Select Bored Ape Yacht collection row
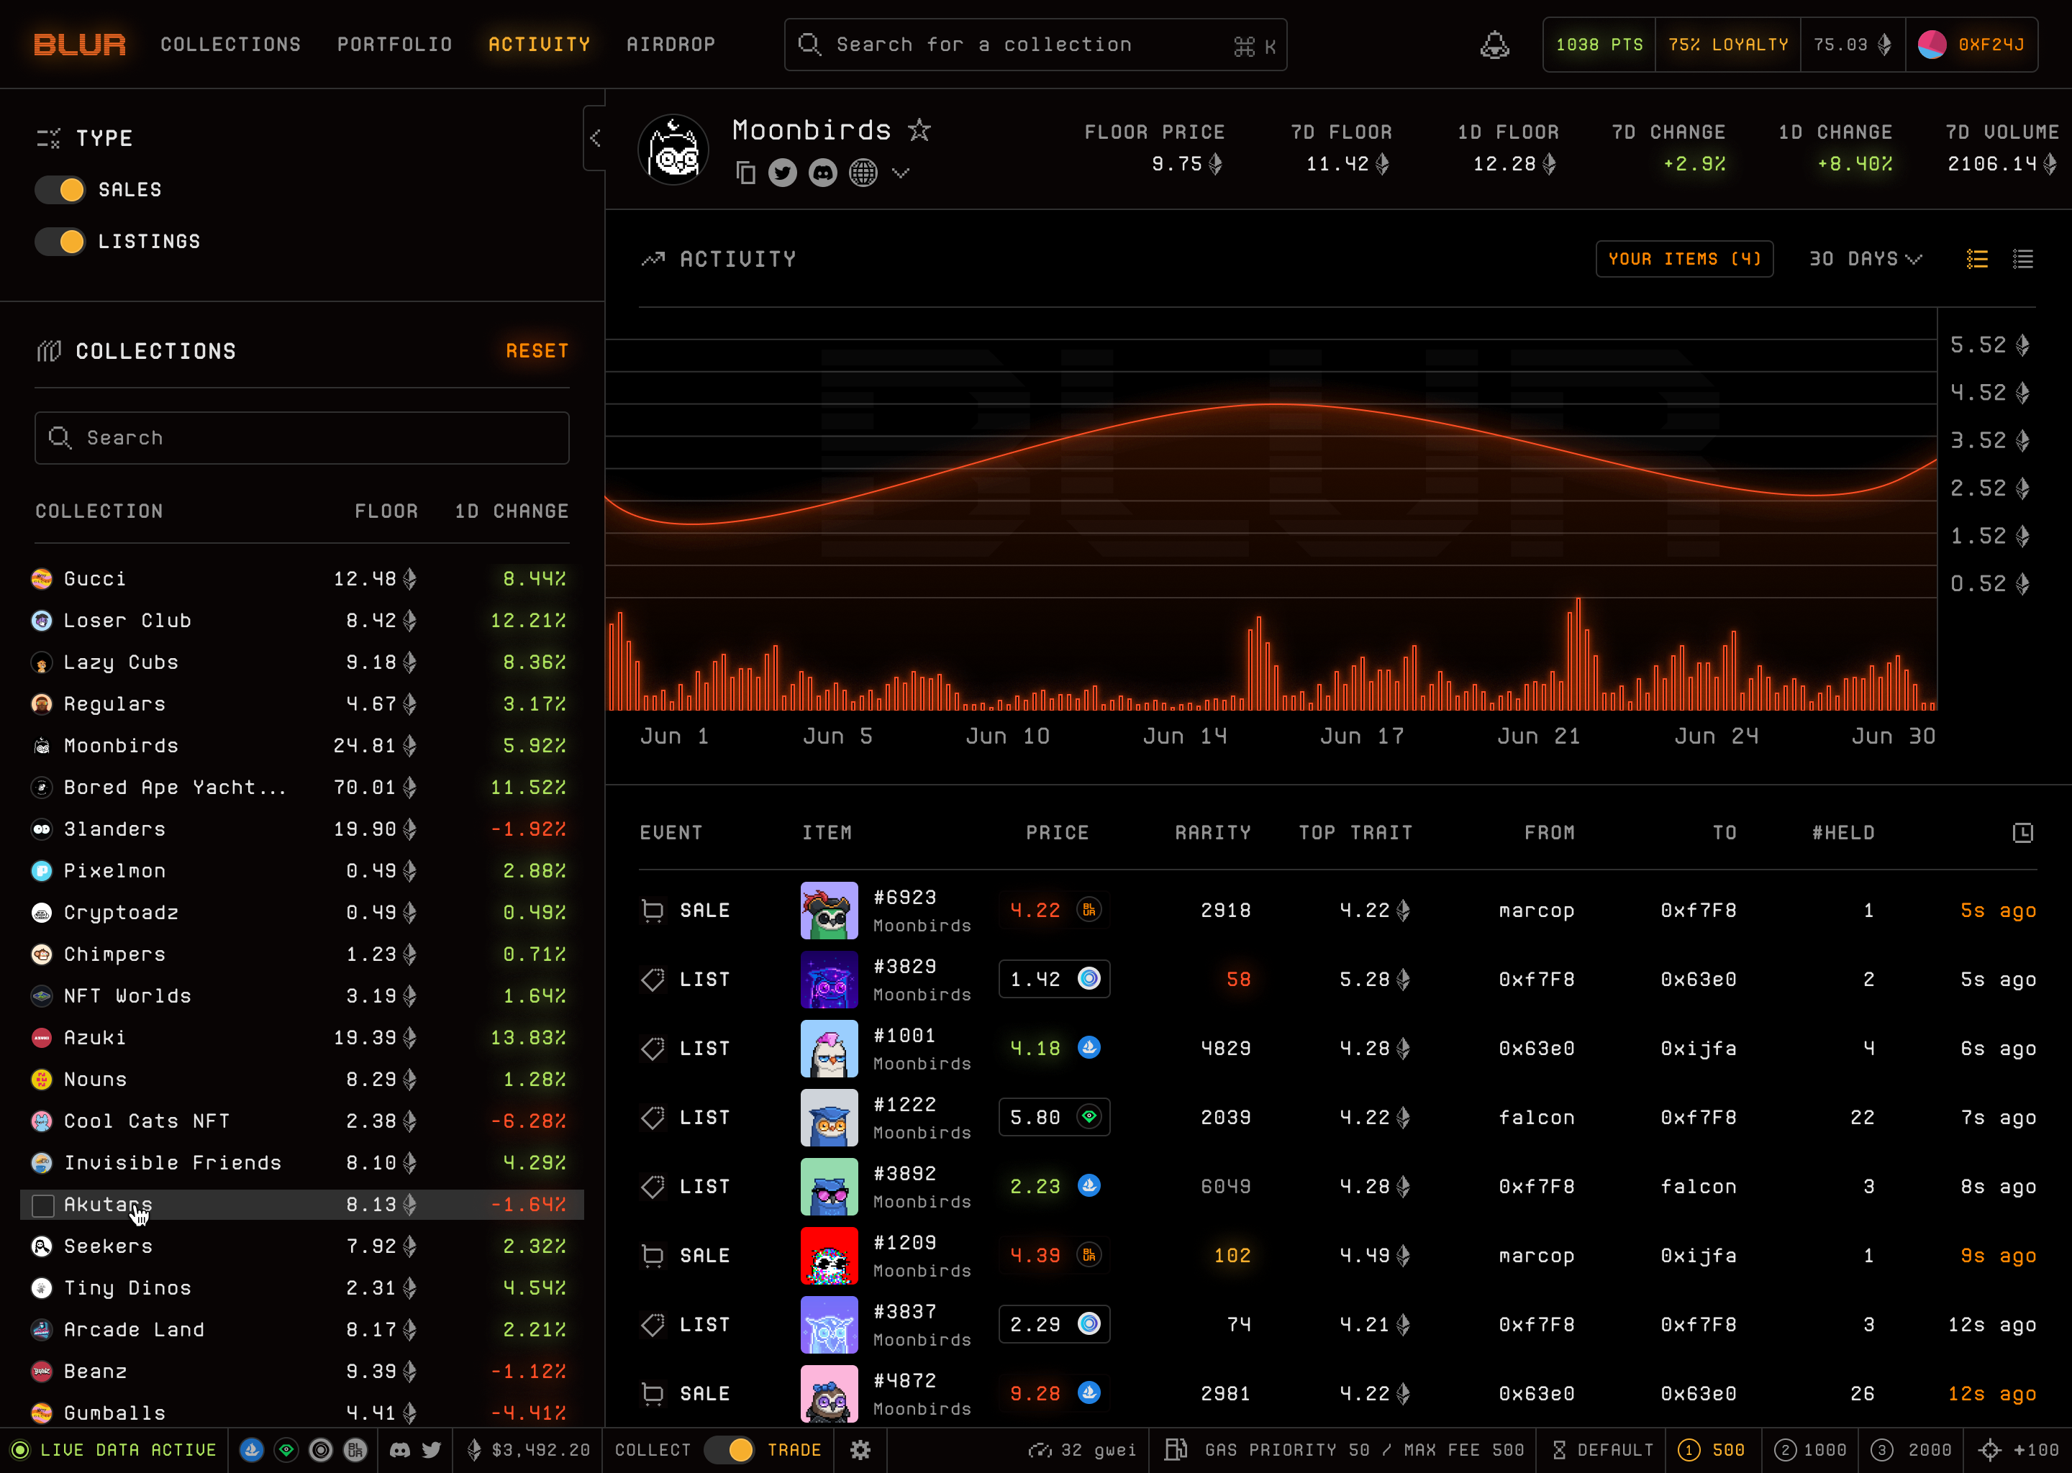Image resolution: width=2072 pixels, height=1473 pixels. tap(302, 788)
